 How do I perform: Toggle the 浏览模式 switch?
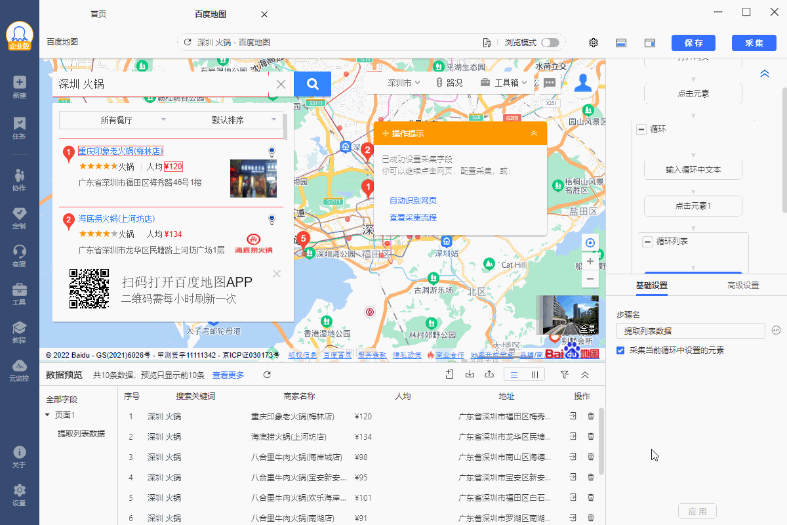pos(550,43)
